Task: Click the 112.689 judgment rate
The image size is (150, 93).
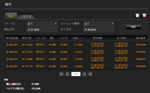Action: click(x=78, y=66)
